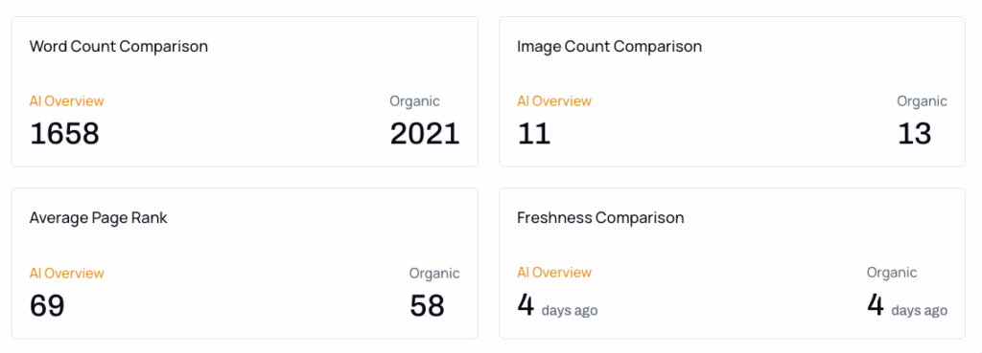Click AI Overview label in Word Count card
Image resolution: width=982 pixels, height=353 pixels.
66,101
